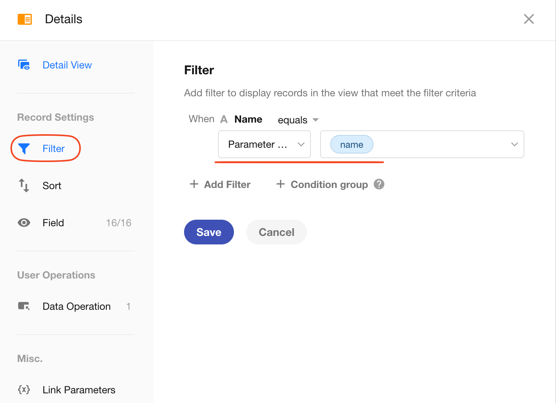Image resolution: width=556 pixels, height=403 pixels.
Task: Open the value dropdown chevron at right
Action: pyautogui.click(x=514, y=144)
